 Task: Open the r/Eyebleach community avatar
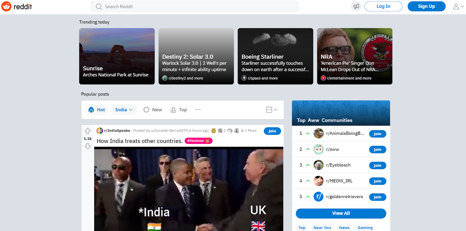click(319, 165)
